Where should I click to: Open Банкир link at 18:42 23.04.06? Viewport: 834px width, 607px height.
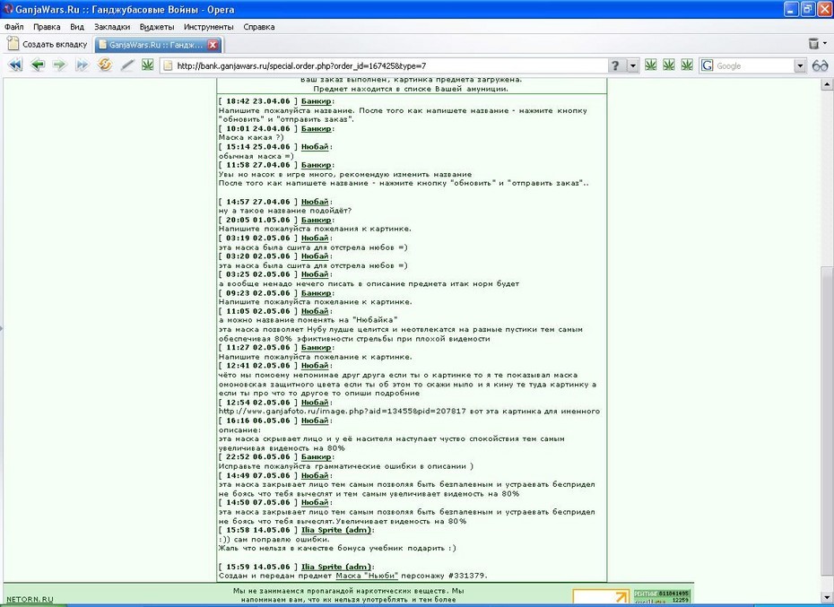pos(316,101)
